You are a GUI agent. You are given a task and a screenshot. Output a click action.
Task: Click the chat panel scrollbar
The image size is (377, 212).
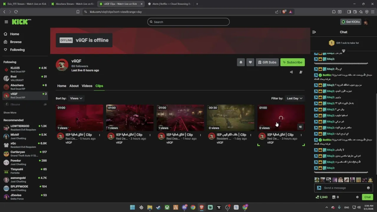(376, 134)
